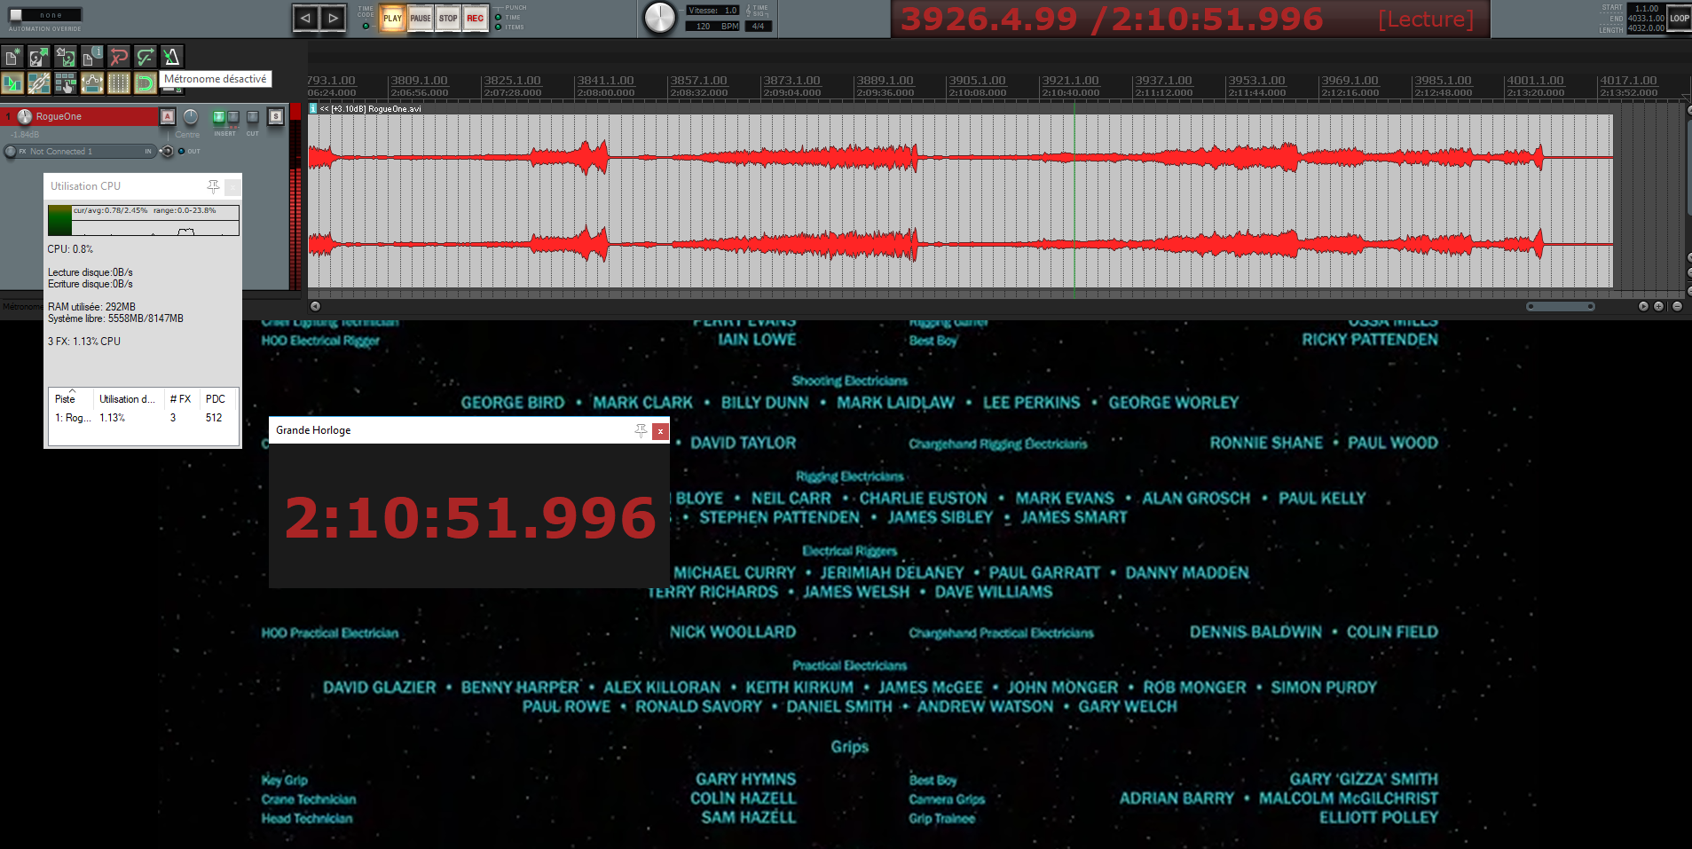This screenshot has height=849, width=1692.
Task: Click the horizontal scroll left arrow button
Action: pos(315,306)
